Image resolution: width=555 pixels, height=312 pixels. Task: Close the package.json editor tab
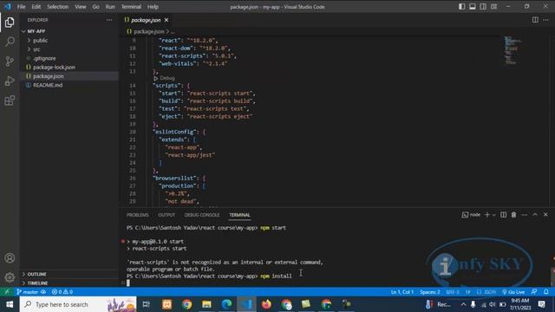click(x=166, y=20)
